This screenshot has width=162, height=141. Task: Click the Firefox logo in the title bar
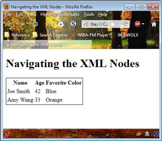click(6, 6)
